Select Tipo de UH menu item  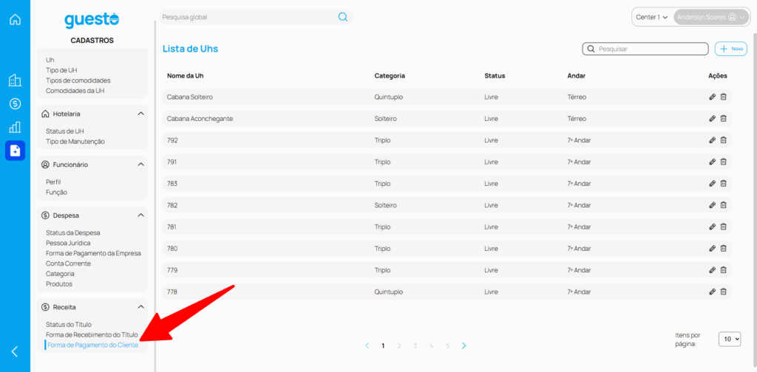pyautogui.click(x=61, y=70)
